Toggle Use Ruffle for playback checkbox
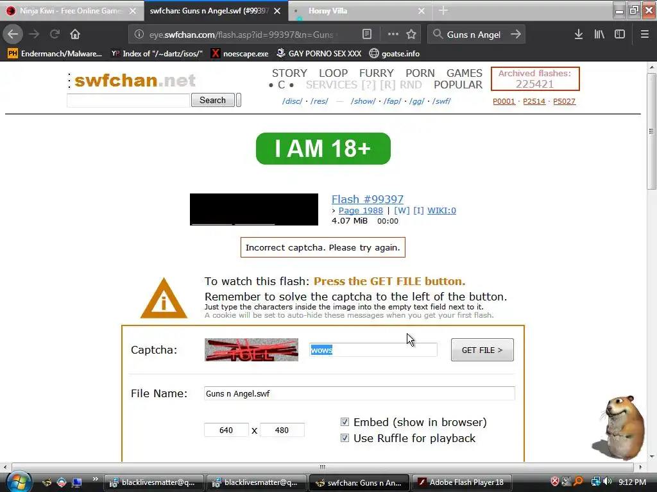The height and width of the screenshot is (492, 657). (345, 438)
